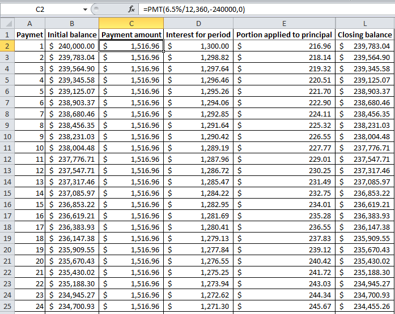
Task: Open the Name Box dropdown arrow
Action: click(x=85, y=9)
